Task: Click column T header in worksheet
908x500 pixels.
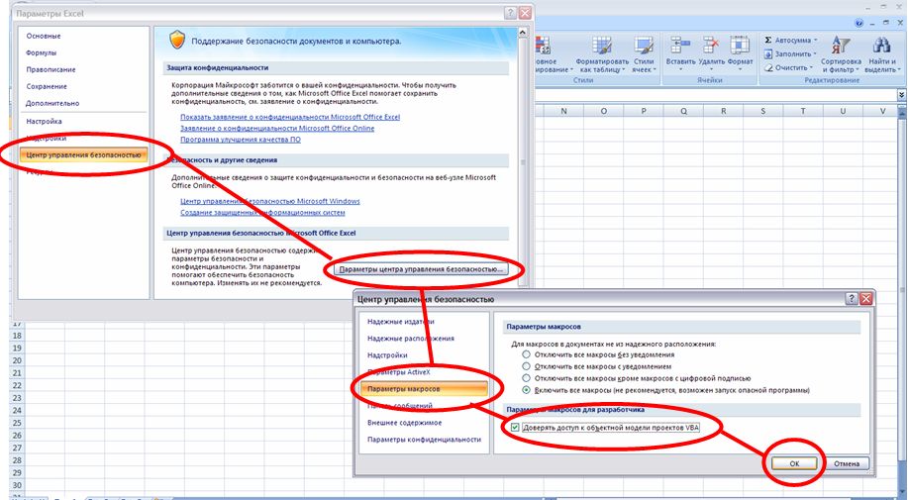Action: click(803, 111)
